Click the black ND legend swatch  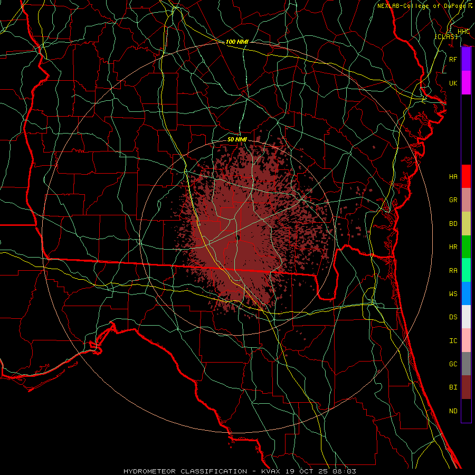466,411
